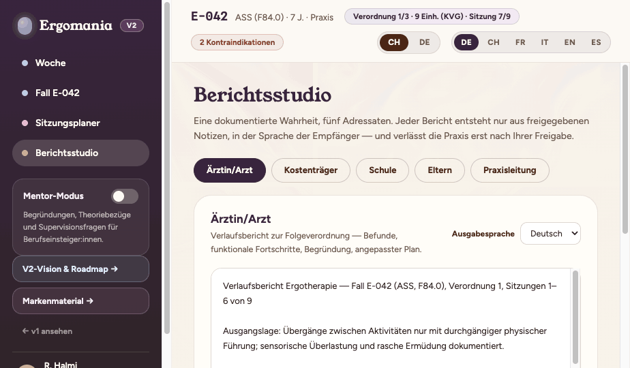Switch interface language to CH

point(494,42)
